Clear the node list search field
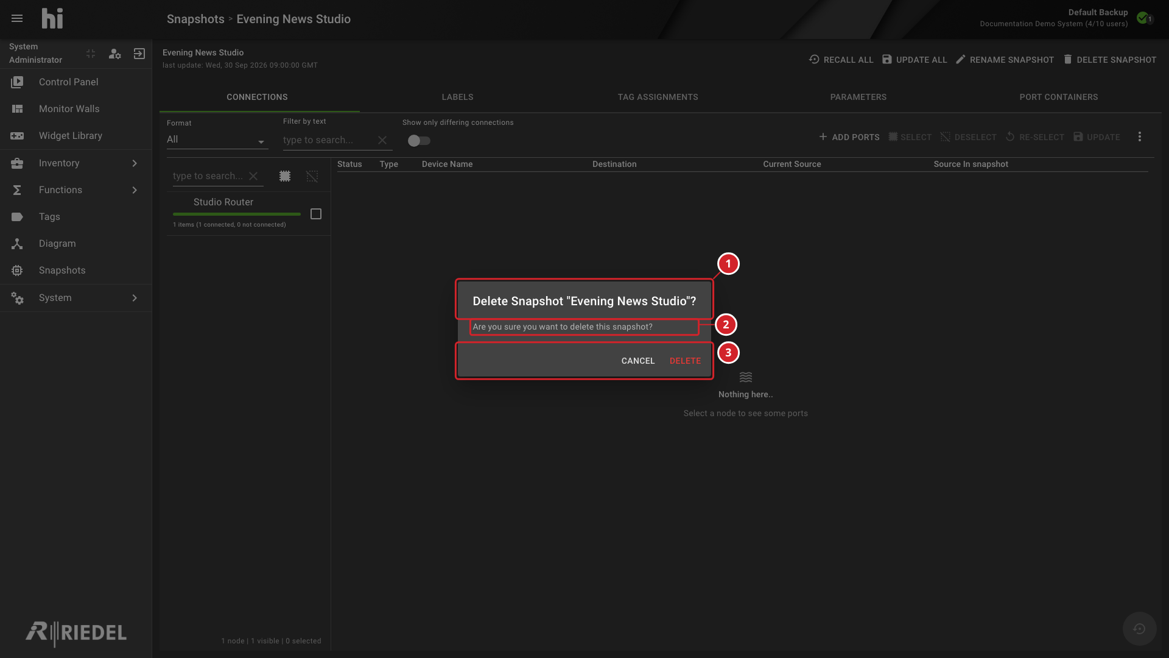Image resolution: width=1169 pixels, height=658 pixels. 253,176
